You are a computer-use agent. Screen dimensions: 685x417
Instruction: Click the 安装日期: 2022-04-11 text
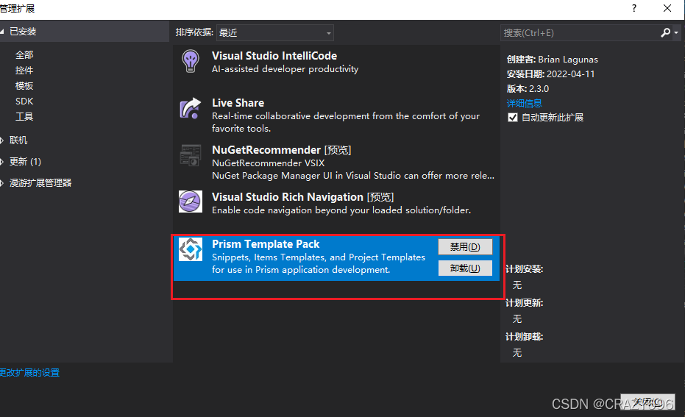(x=550, y=74)
